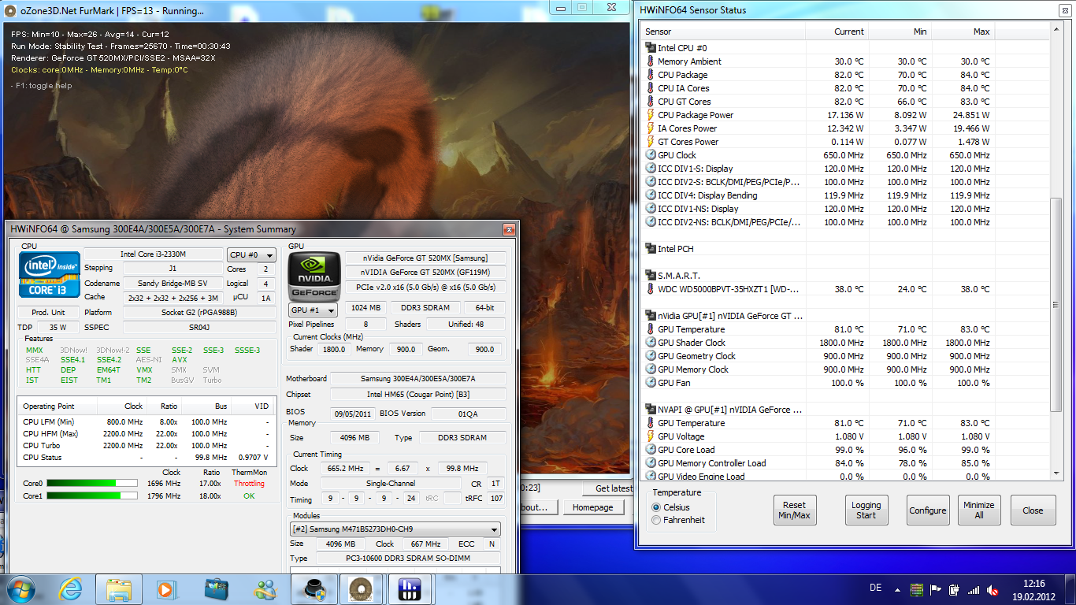Image resolution: width=1076 pixels, height=605 pixels.
Task: Click the volume icon in system tray
Action: coord(993,590)
